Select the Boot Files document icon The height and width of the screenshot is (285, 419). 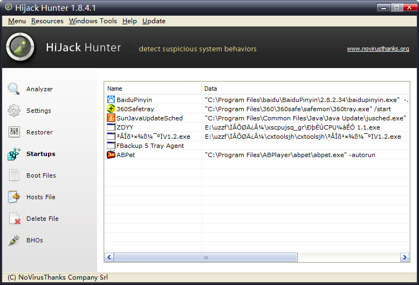(14, 175)
